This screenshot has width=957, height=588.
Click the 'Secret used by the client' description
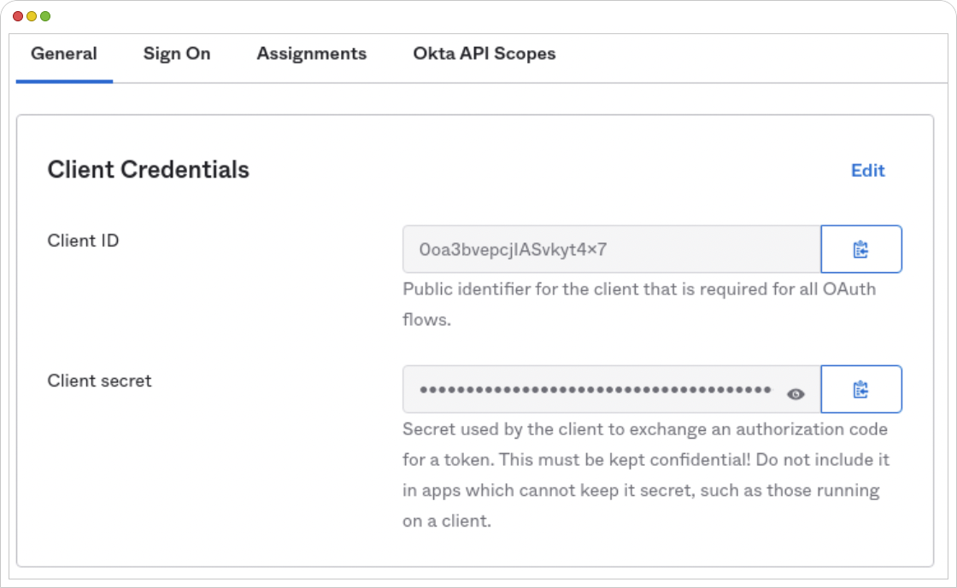tap(646, 474)
